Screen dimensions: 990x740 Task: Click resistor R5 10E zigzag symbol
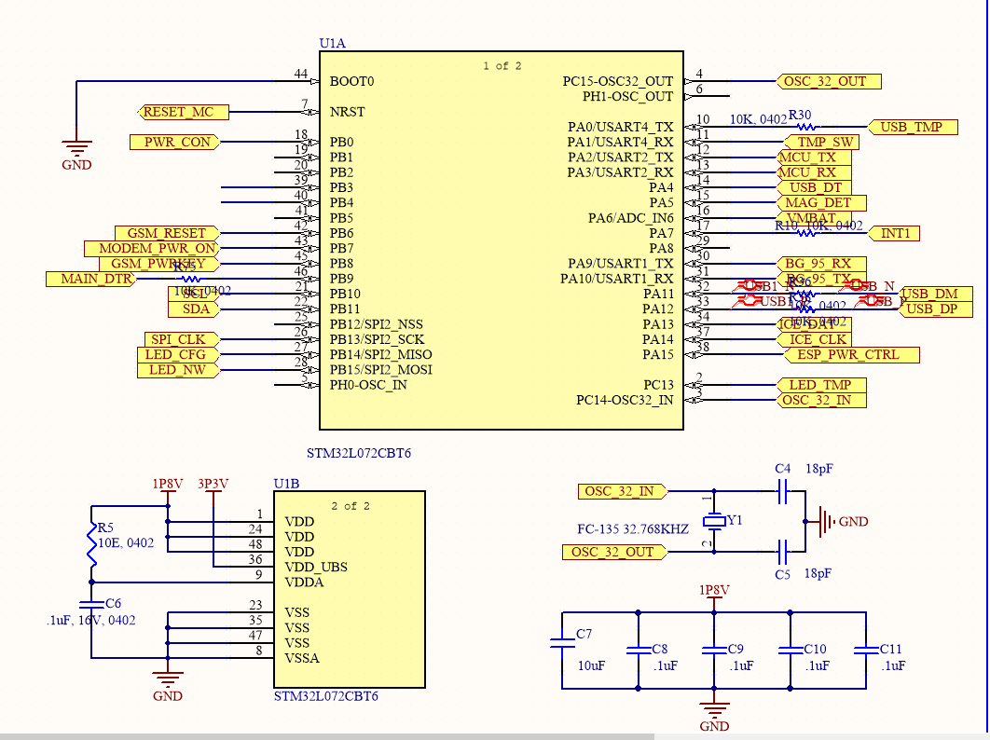coord(90,545)
